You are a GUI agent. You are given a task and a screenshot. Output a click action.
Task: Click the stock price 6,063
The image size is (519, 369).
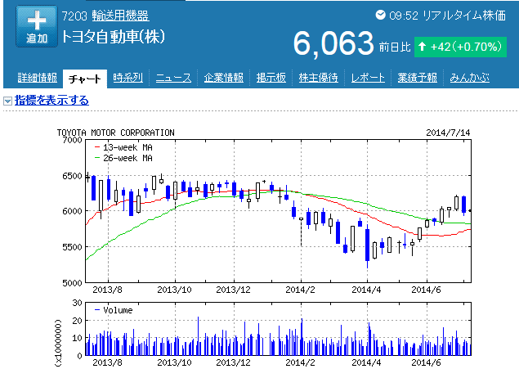pyautogui.click(x=333, y=43)
